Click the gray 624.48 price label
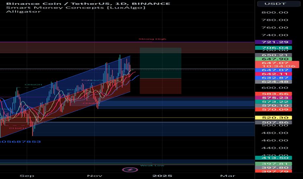This screenshot has height=179, width=303. tap(273, 82)
